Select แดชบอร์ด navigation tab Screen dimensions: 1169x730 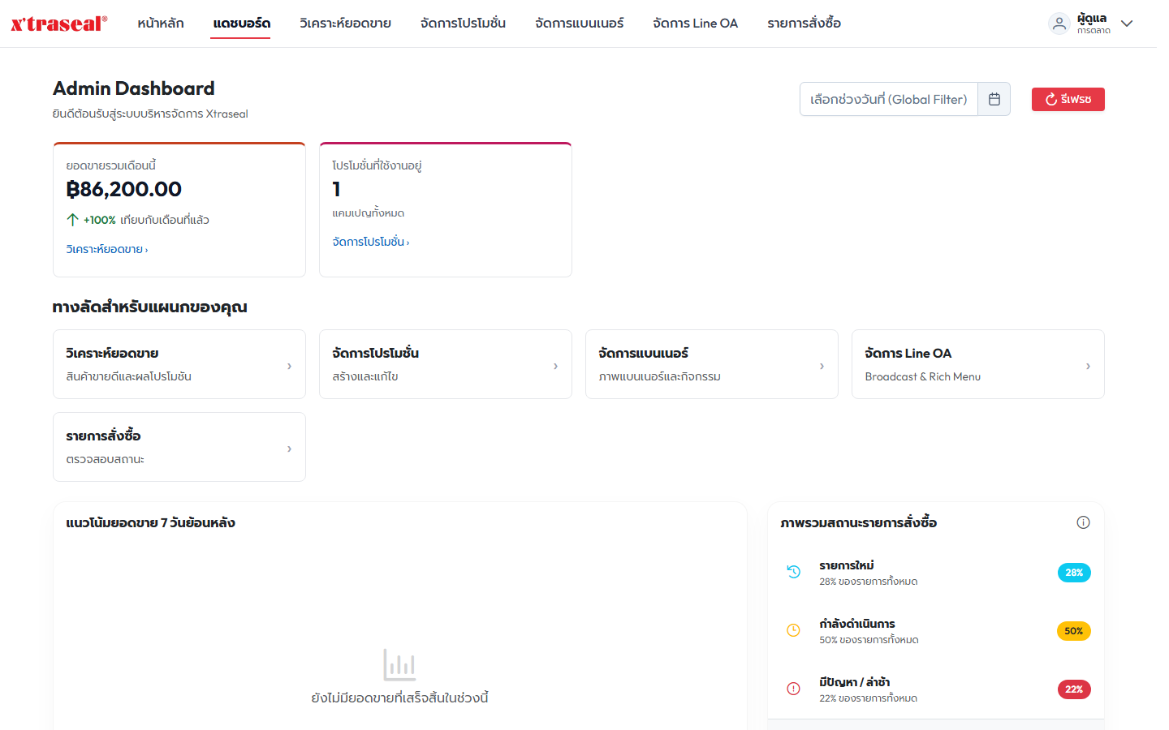pos(242,24)
